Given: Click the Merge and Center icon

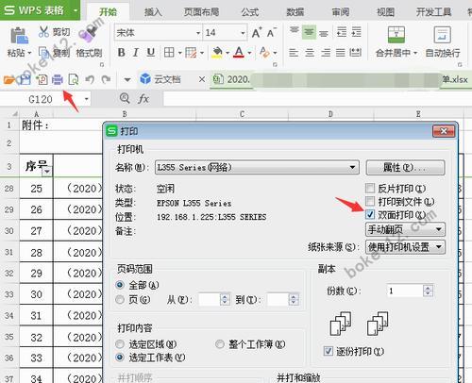Looking at the screenshot, I should [396, 35].
